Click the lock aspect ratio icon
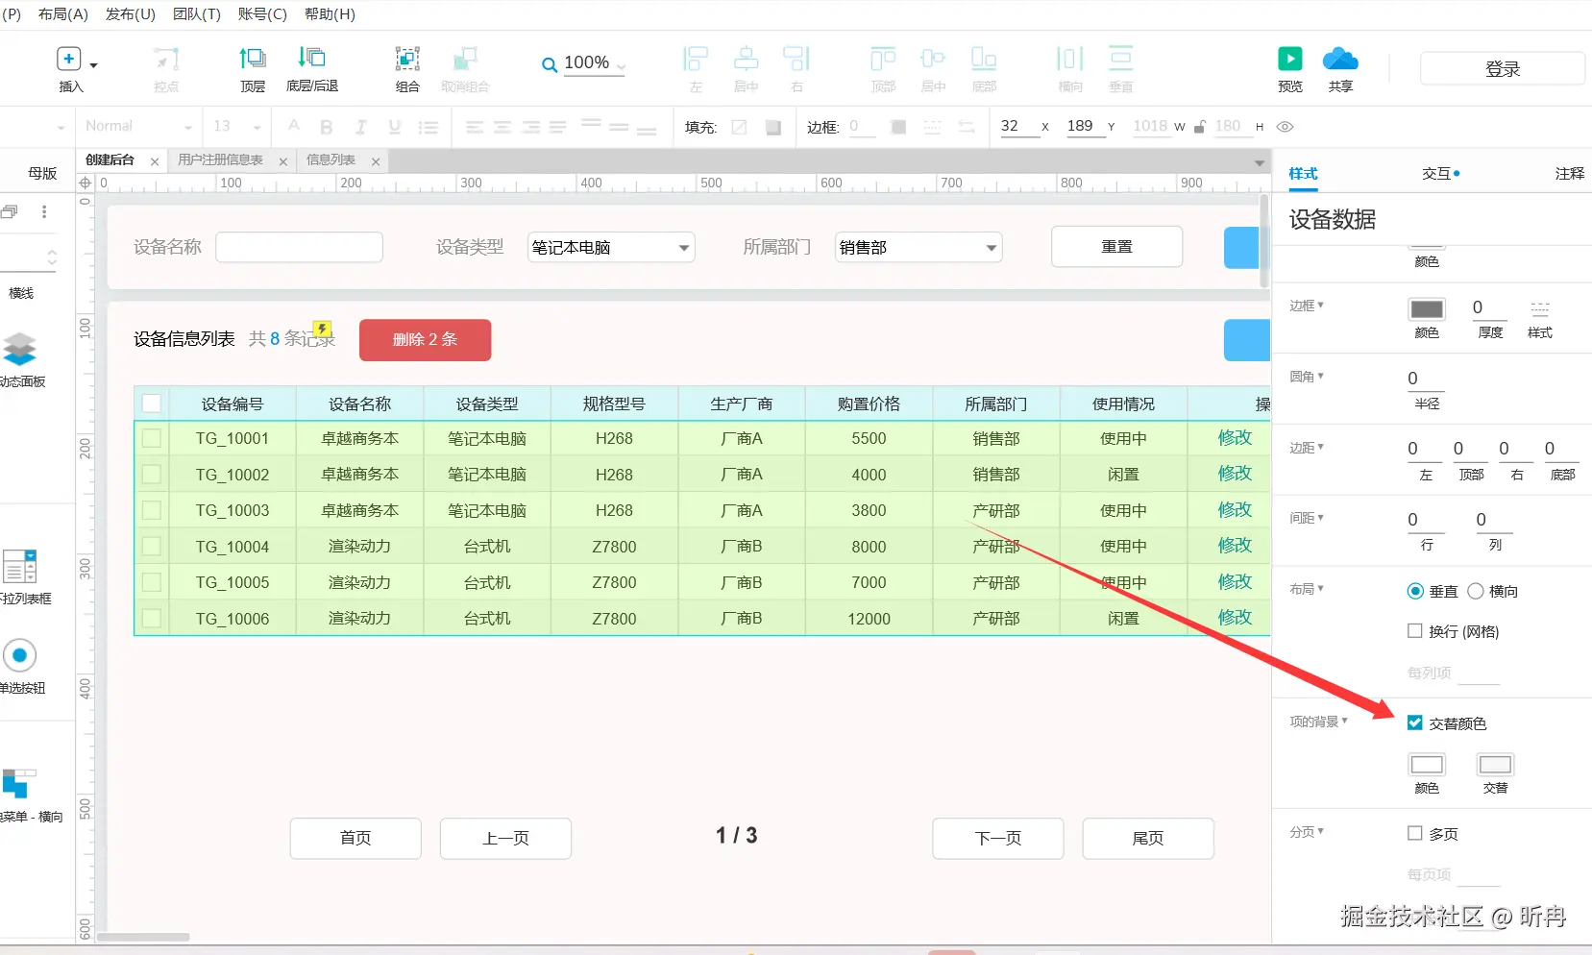 click(x=1200, y=127)
